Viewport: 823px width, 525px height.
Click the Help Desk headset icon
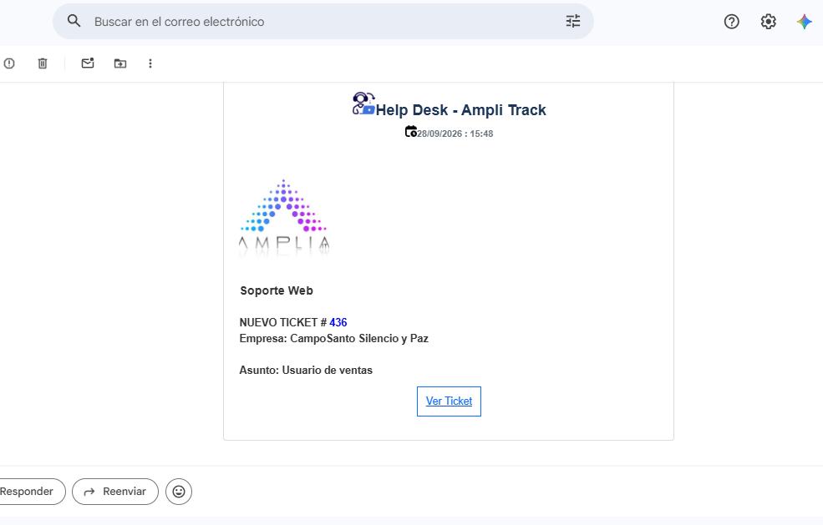point(363,103)
